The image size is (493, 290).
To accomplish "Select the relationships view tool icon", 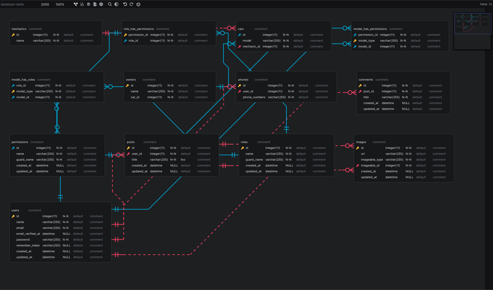I will 76,4.
